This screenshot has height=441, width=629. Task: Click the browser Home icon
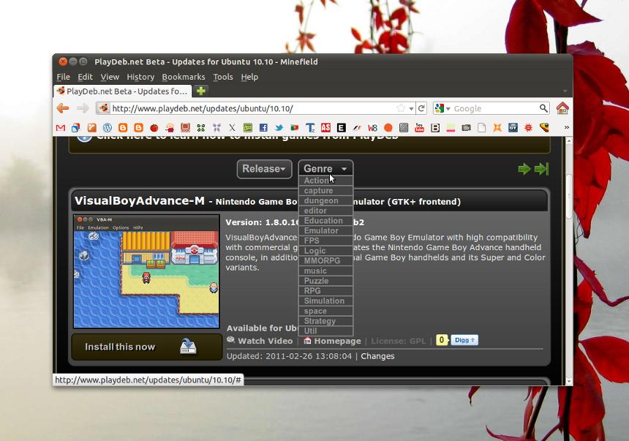click(562, 108)
